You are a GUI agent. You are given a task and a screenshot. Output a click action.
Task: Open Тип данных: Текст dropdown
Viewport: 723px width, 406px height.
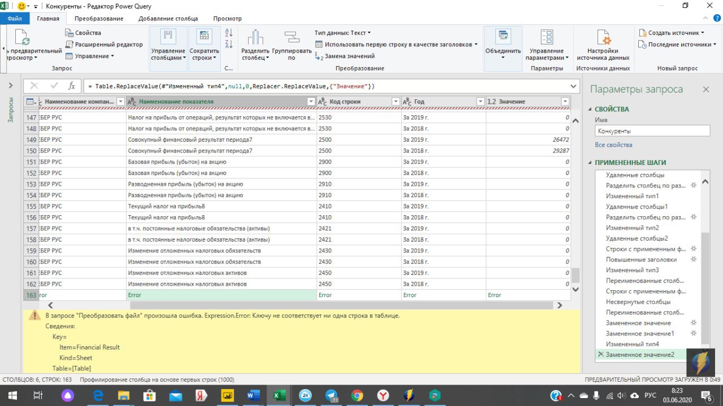(342, 33)
